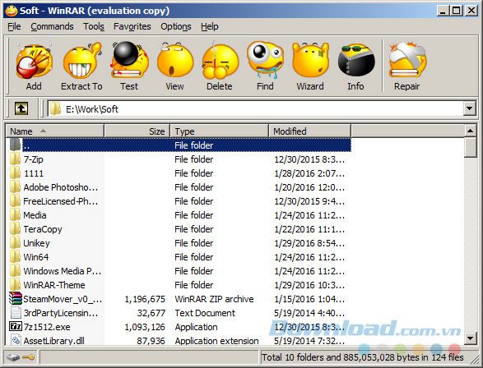
Task: Select the 3rdPartyLicensing text document icon
Action: 16,312
